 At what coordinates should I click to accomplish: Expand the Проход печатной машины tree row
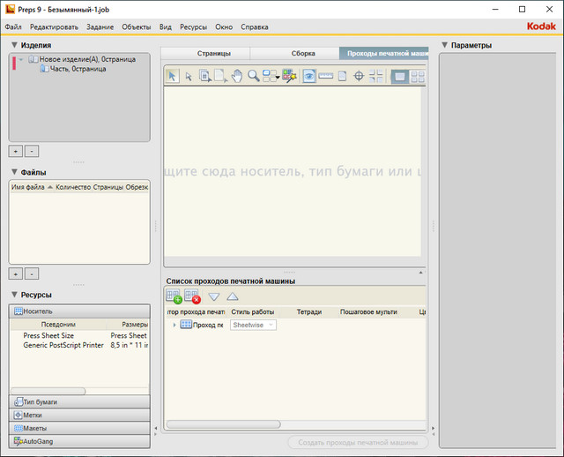(x=174, y=325)
